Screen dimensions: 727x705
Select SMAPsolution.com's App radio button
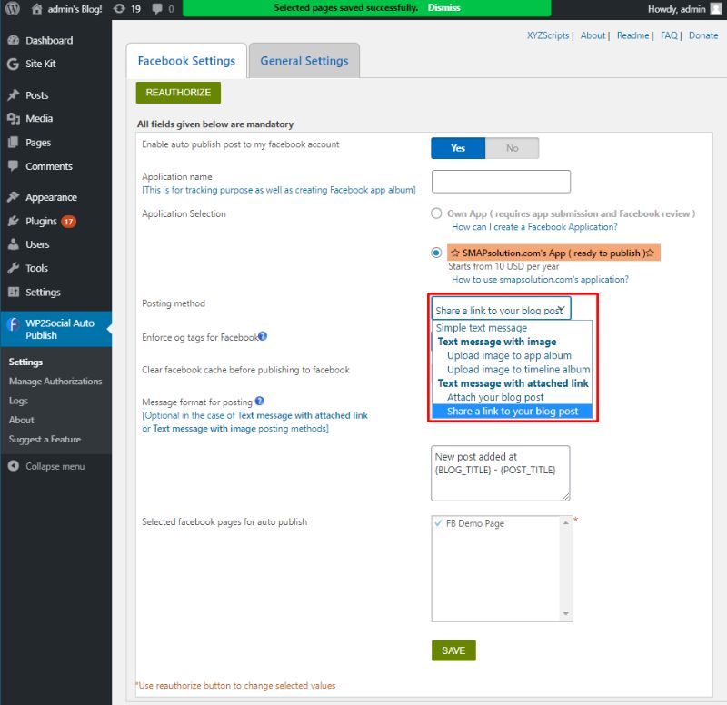(436, 253)
